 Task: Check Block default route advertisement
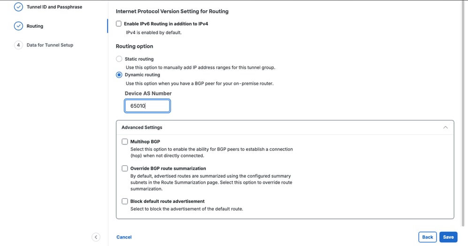[125, 201]
